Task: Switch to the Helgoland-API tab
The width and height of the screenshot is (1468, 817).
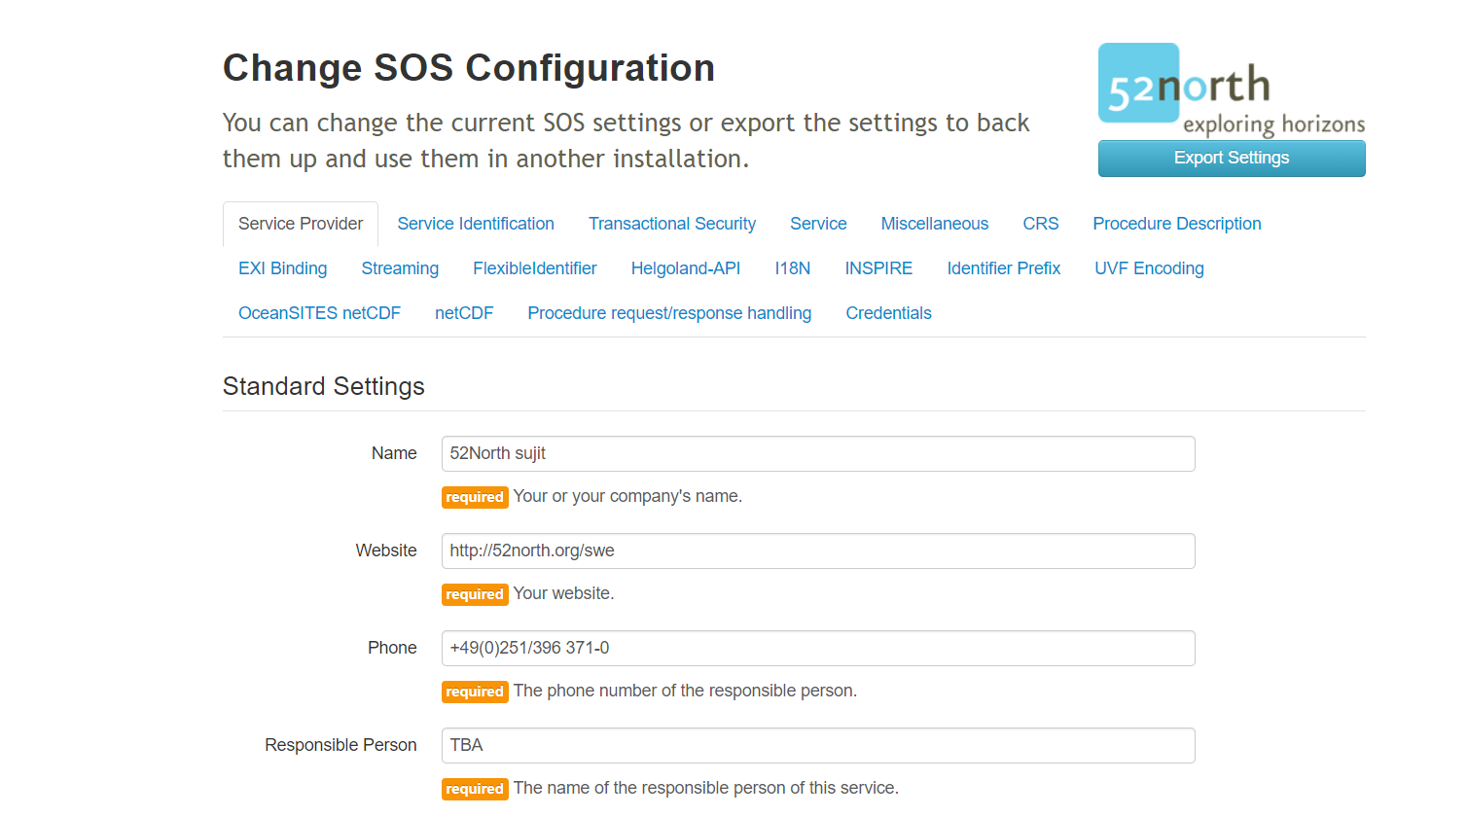Action: click(686, 268)
